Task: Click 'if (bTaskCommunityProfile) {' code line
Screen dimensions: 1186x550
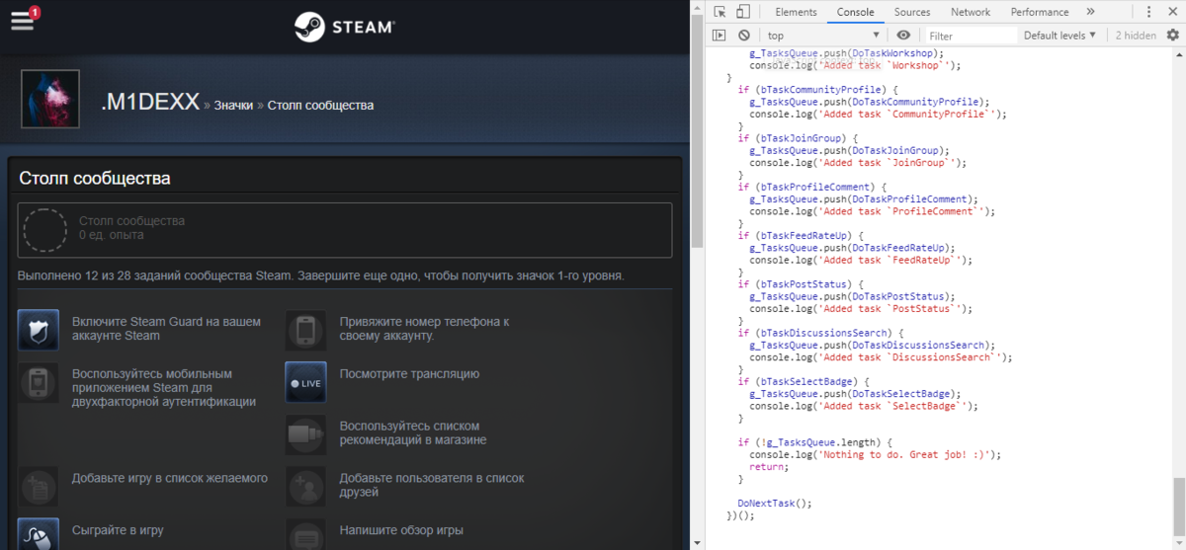Action: [816, 90]
